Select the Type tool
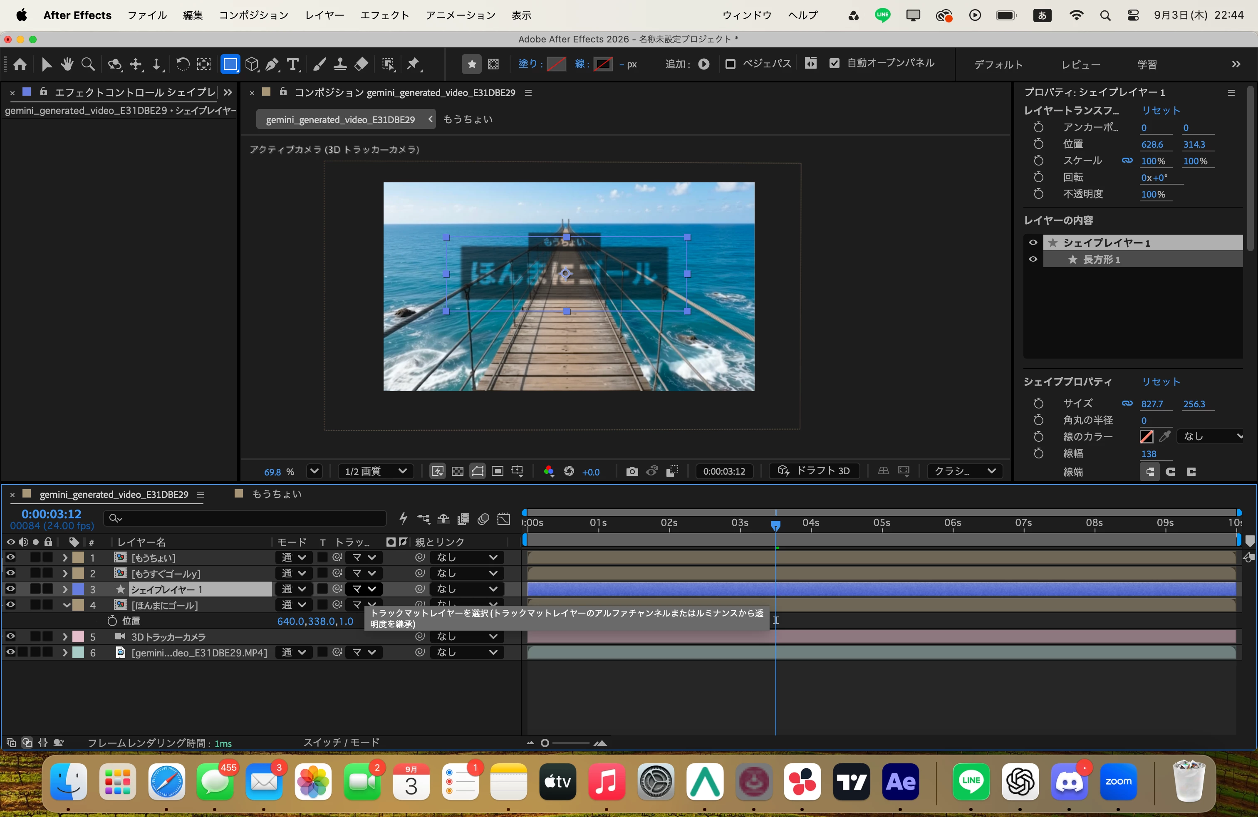Viewport: 1258px width, 817px height. (293, 64)
